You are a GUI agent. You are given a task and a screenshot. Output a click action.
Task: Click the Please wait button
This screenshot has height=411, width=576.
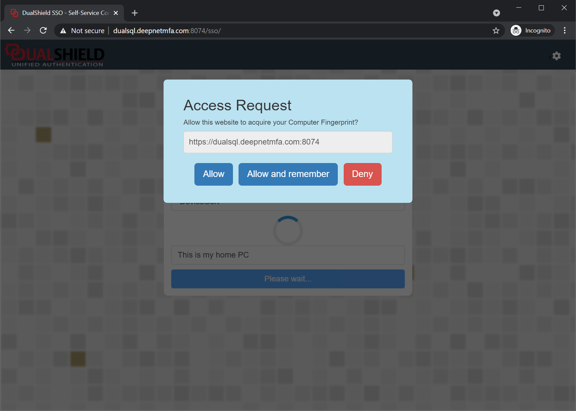[x=288, y=279]
